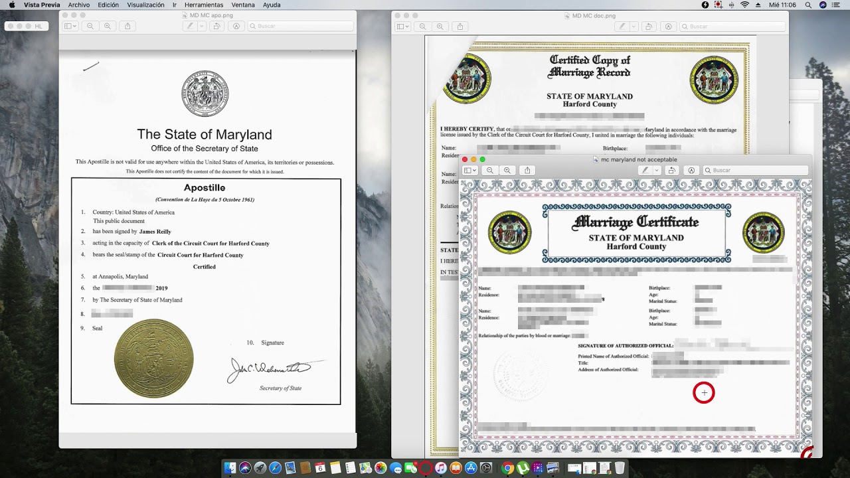The height and width of the screenshot is (478, 850).
Task: Open the Apple menu
Action: [12, 5]
